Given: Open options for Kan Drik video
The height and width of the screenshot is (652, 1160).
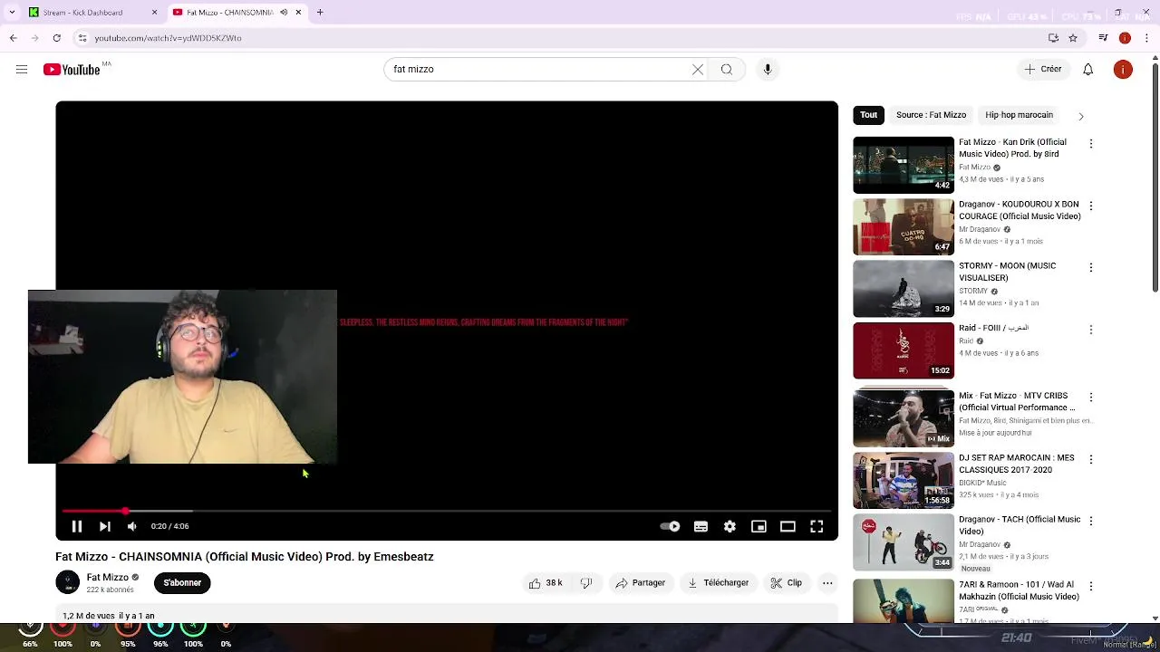Looking at the screenshot, I should pyautogui.click(x=1091, y=144).
